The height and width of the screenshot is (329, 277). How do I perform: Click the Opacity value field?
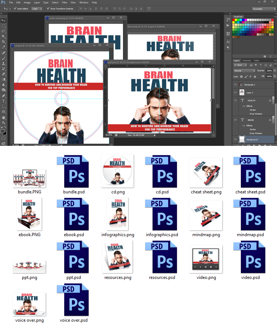(x=269, y=71)
